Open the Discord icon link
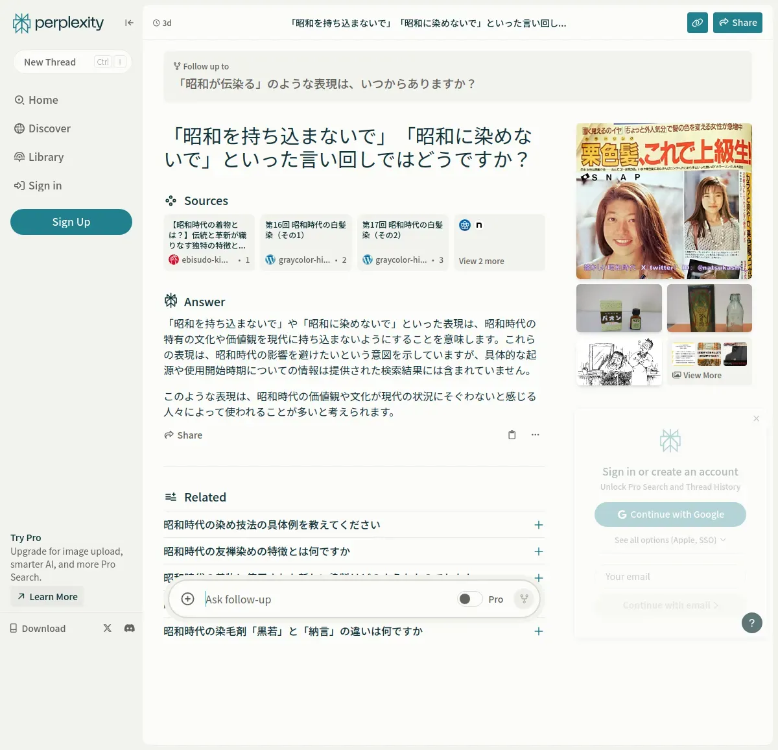778x750 pixels. point(130,628)
